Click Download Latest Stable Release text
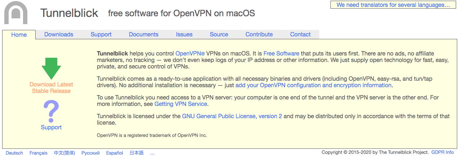The image size is (459, 165). pos(51,88)
